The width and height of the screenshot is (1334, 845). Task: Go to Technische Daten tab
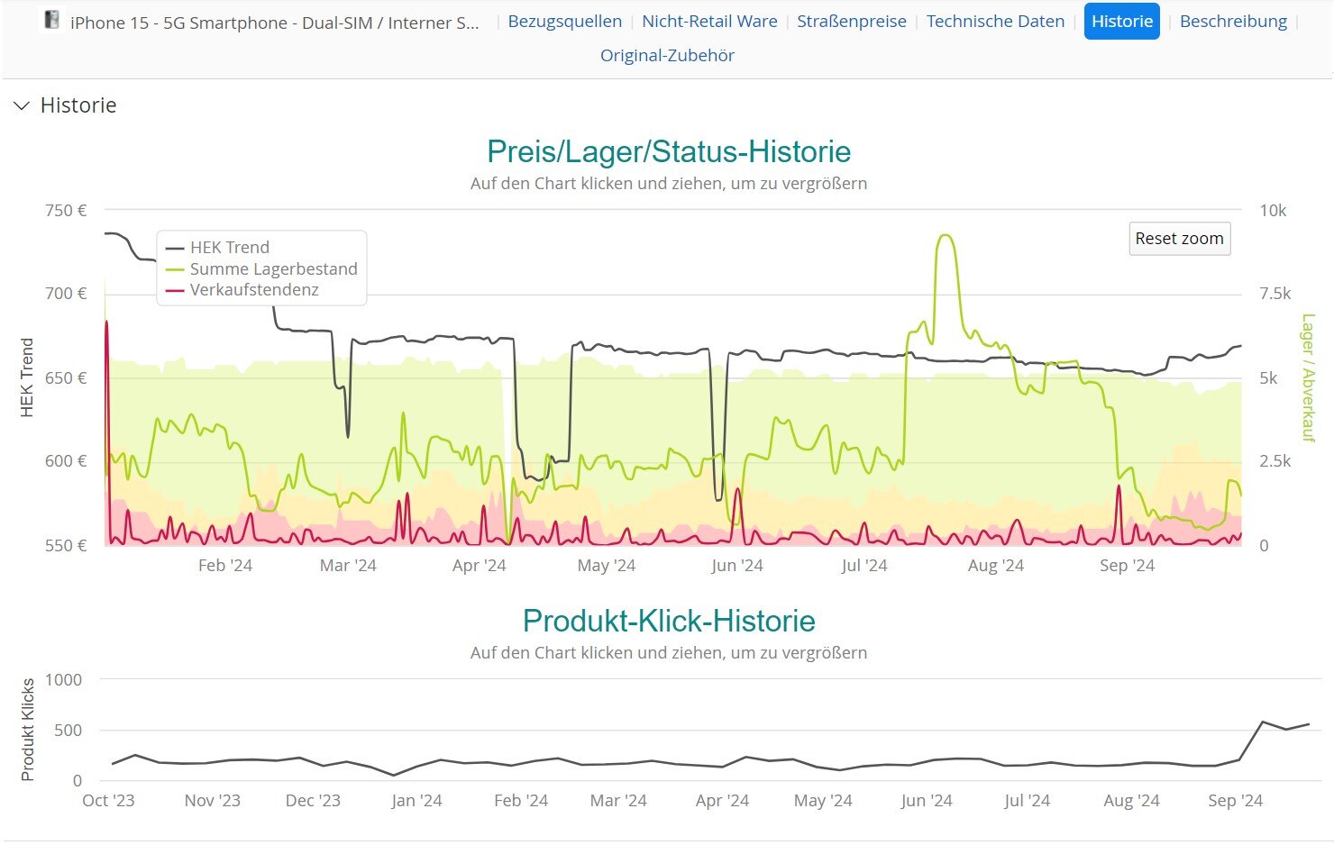[x=995, y=21]
